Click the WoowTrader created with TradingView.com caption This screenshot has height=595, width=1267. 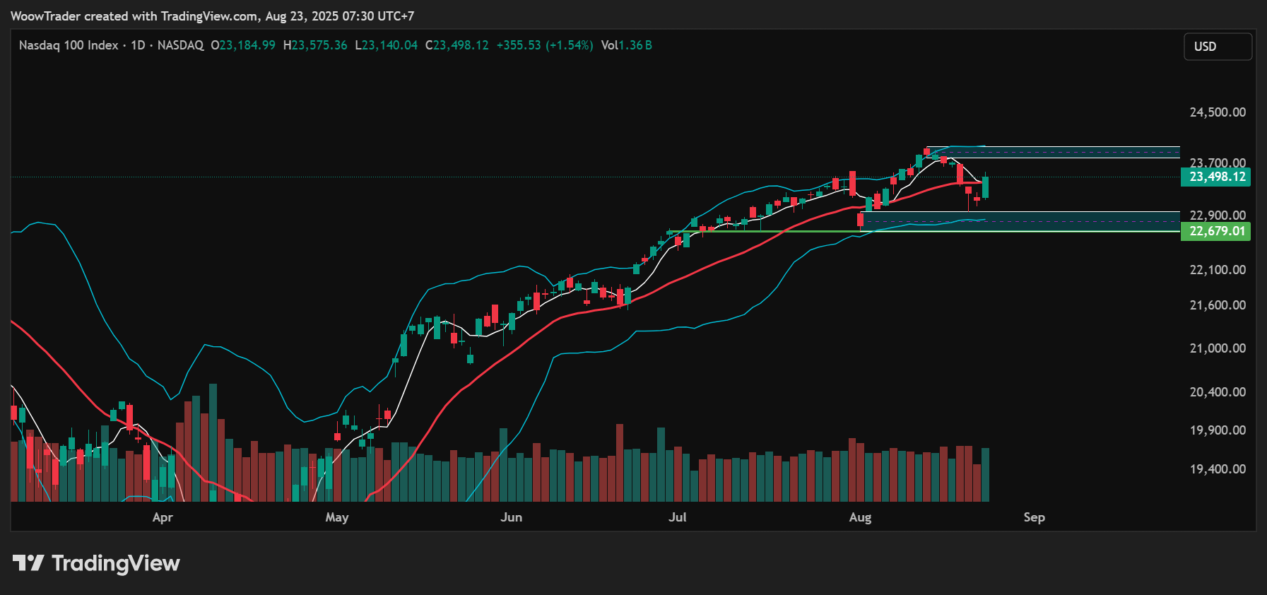coord(212,16)
